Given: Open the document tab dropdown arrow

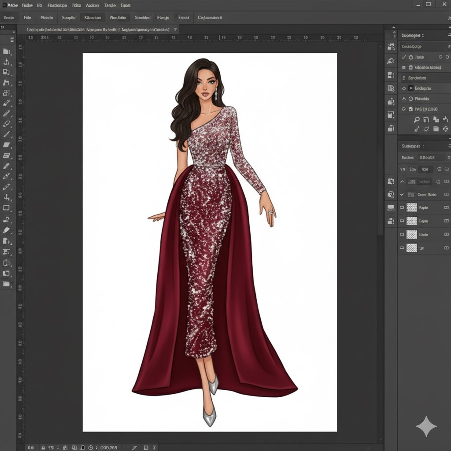Looking at the screenshot, I should click(175, 30).
